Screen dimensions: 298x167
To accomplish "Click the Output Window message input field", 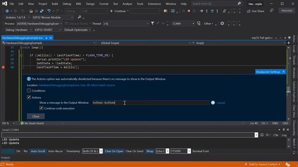I will click(151, 103).
